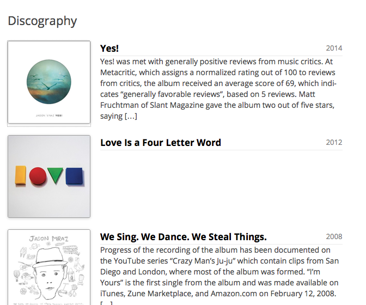This screenshot has width=366, height=305.
Task: Click the green triangle in LOVE cover
Action: 56,175
